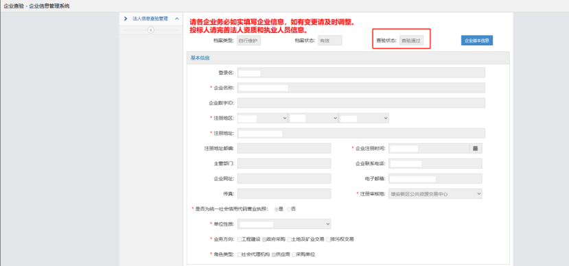The width and height of the screenshot is (569, 266).
Task: Click the 注册地址邮编 field
Action: (x=284, y=148)
